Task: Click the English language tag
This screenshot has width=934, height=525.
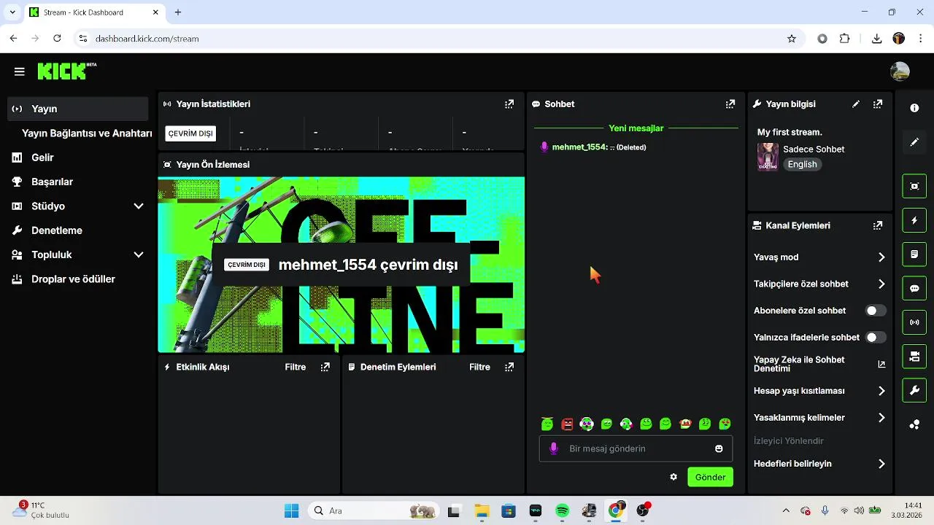Action: click(x=802, y=165)
